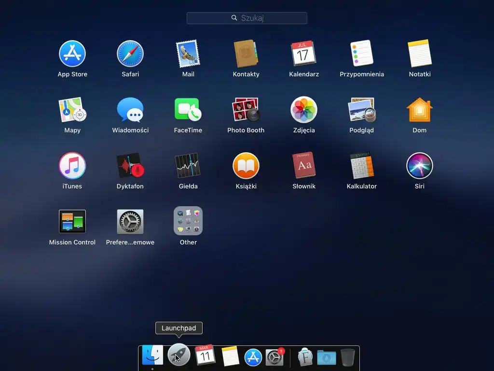Launch Kalkulator app
The image size is (494, 371).
(362, 165)
